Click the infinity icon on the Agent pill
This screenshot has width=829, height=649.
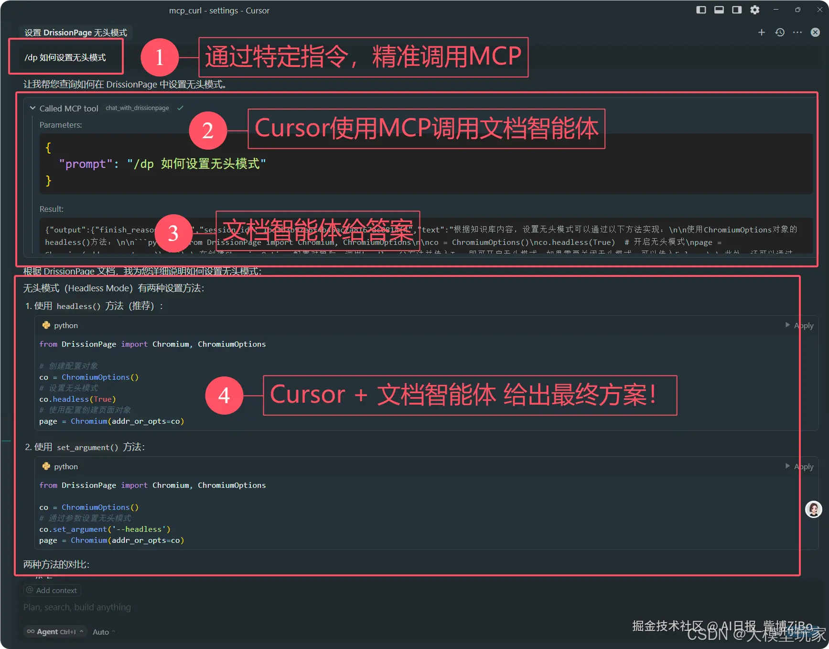point(31,631)
